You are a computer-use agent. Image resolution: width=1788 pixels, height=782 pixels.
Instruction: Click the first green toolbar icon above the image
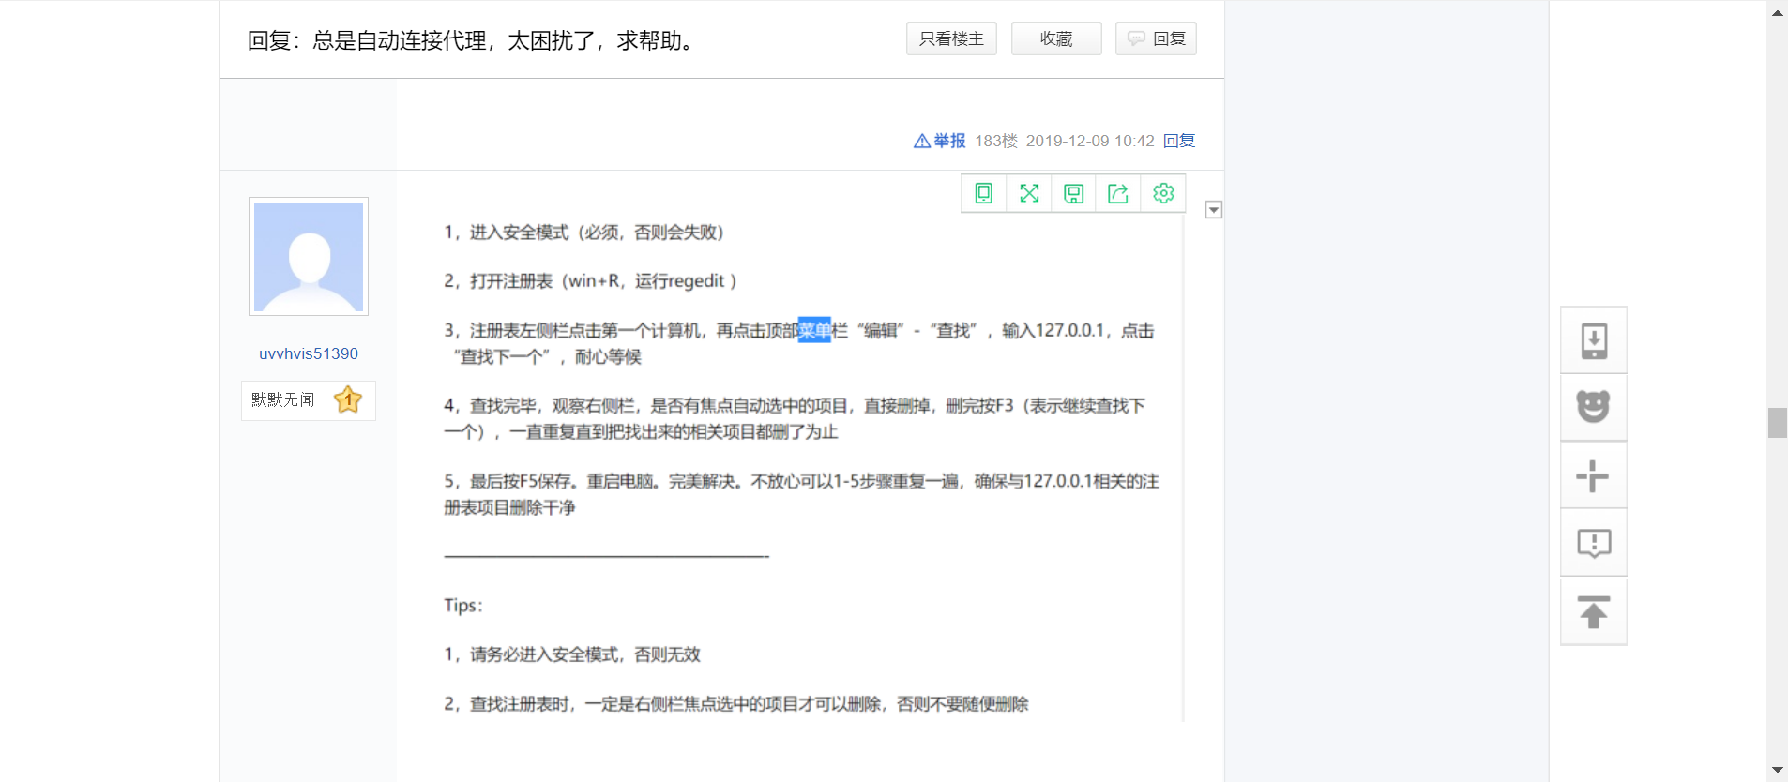(x=984, y=193)
